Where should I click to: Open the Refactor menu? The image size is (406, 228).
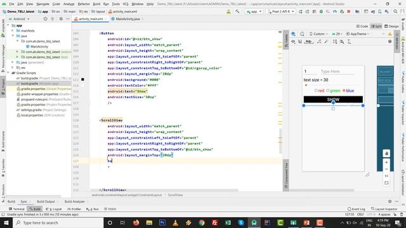[84, 4]
